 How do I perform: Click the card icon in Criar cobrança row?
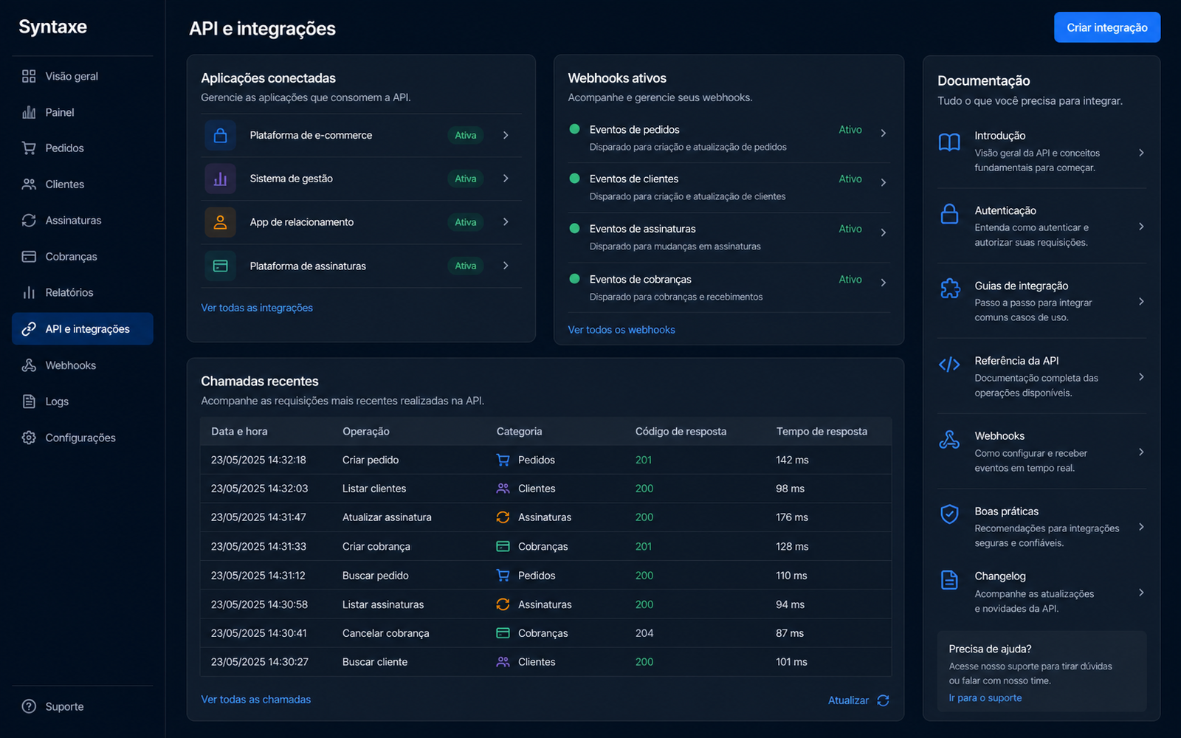coord(503,546)
